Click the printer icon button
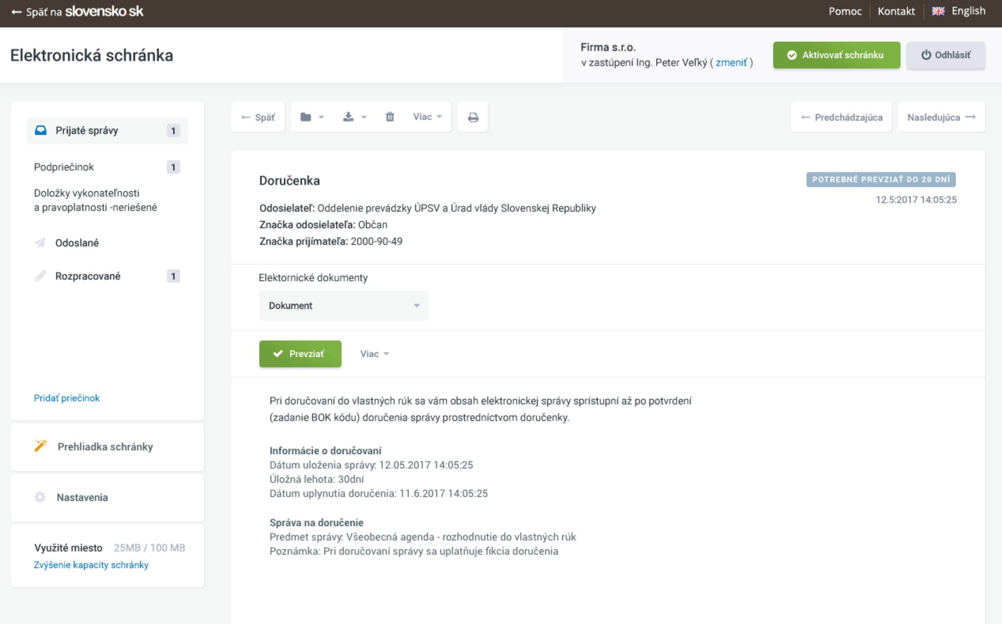The height and width of the screenshot is (624, 1002). 473,117
